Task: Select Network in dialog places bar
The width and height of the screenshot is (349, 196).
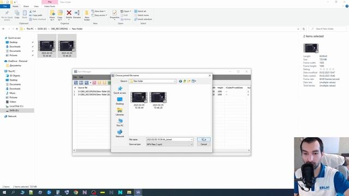Action: click(120, 133)
